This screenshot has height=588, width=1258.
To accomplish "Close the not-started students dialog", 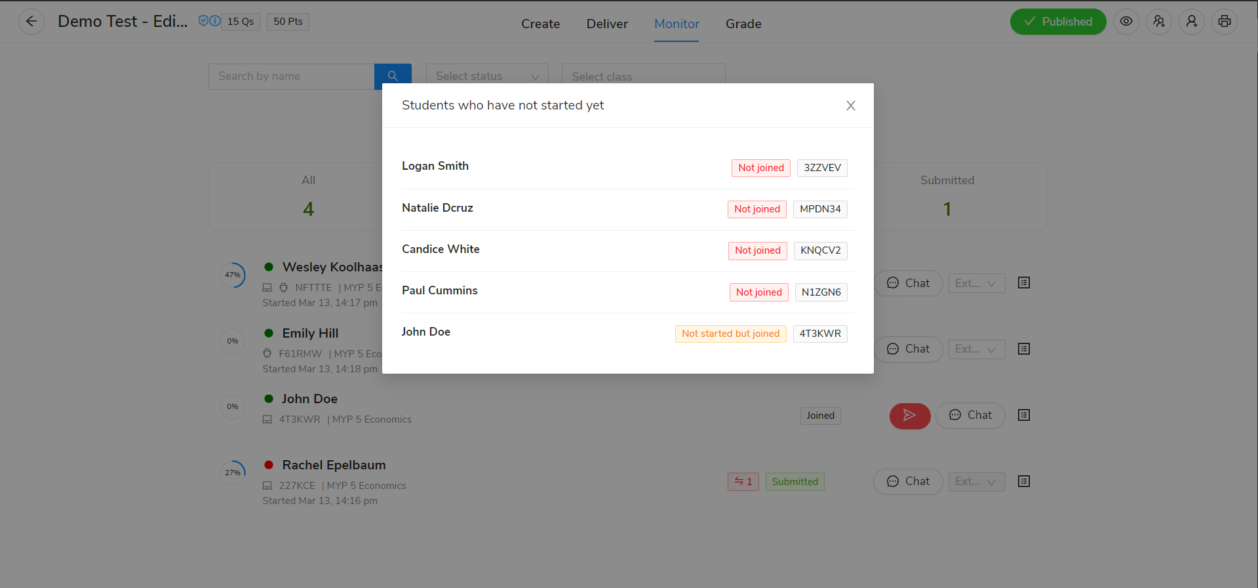I will (850, 106).
